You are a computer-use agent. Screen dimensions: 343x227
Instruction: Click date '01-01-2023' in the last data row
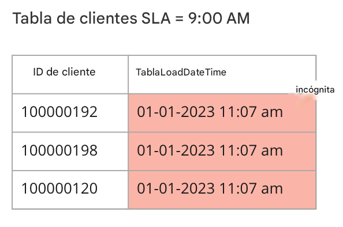pos(176,188)
